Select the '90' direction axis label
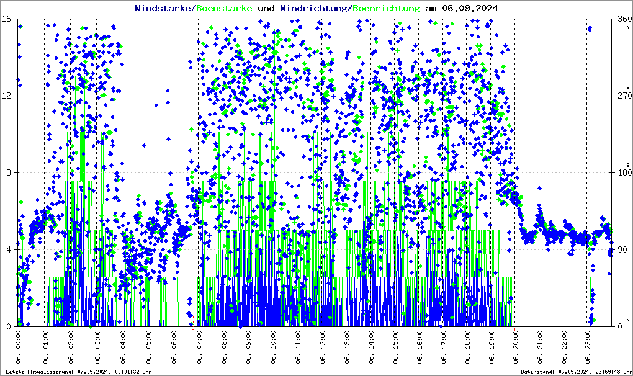Image resolution: width=633 pixels, height=376 pixels. (x=622, y=249)
